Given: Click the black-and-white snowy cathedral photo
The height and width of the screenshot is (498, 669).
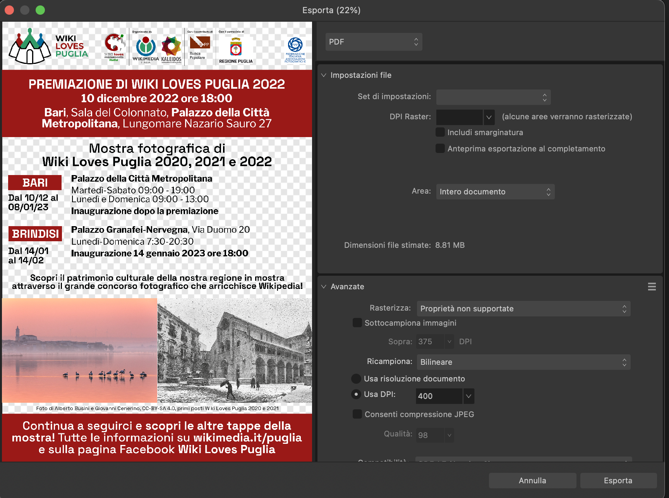Looking at the screenshot, I should point(235,350).
